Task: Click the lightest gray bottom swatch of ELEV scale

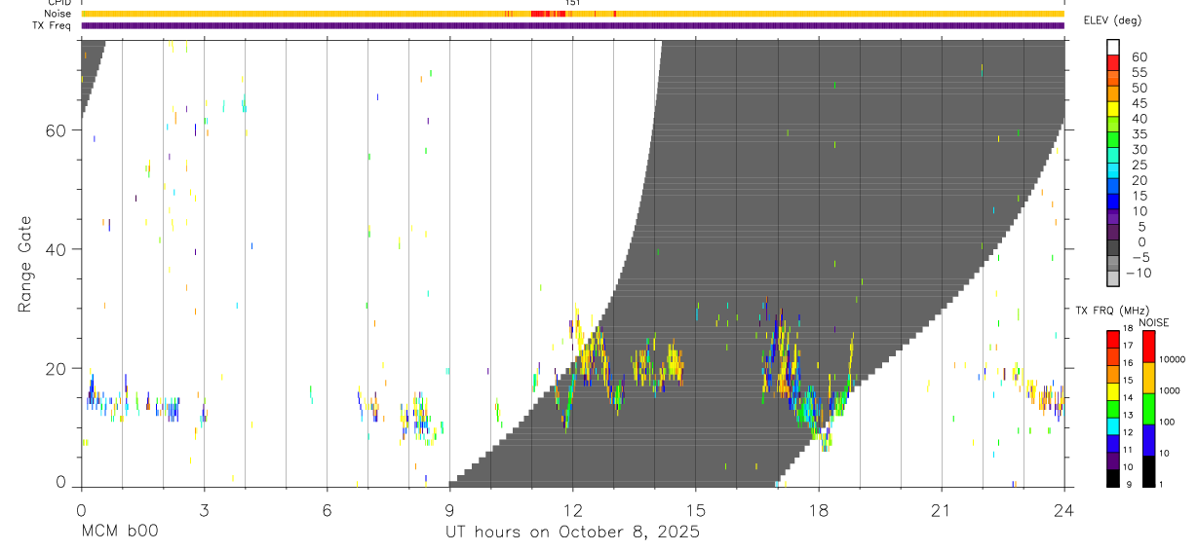Action: 1113,278
